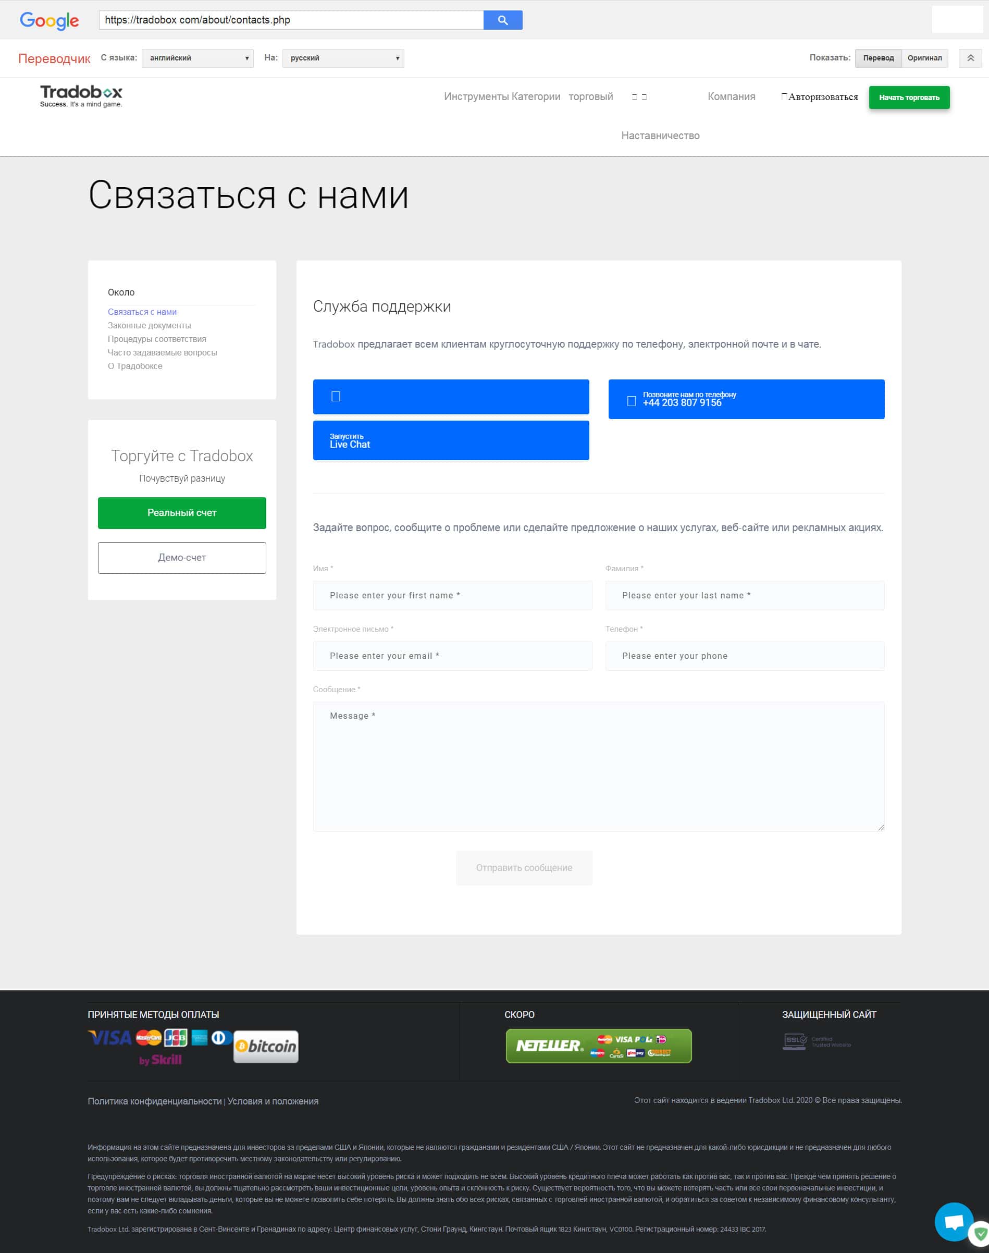Click the phone button with +44 203 807 9156

pyautogui.click(x=746, y=399)
